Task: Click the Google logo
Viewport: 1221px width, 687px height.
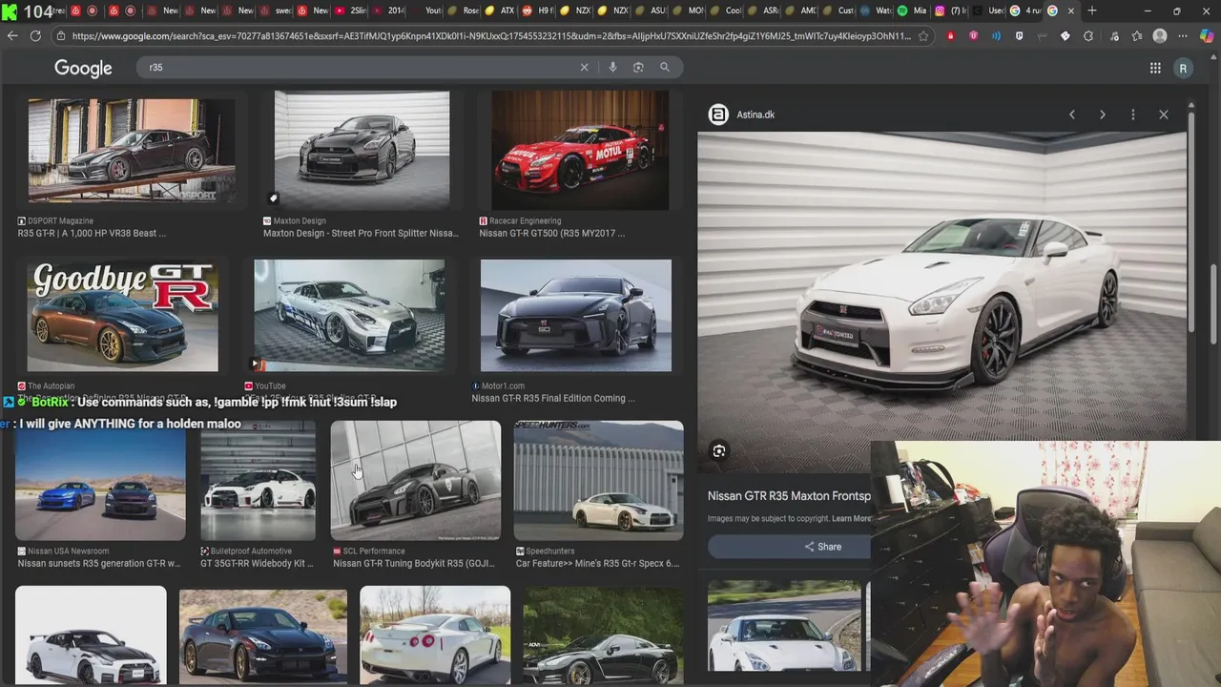Action: (x=83, y=68)
